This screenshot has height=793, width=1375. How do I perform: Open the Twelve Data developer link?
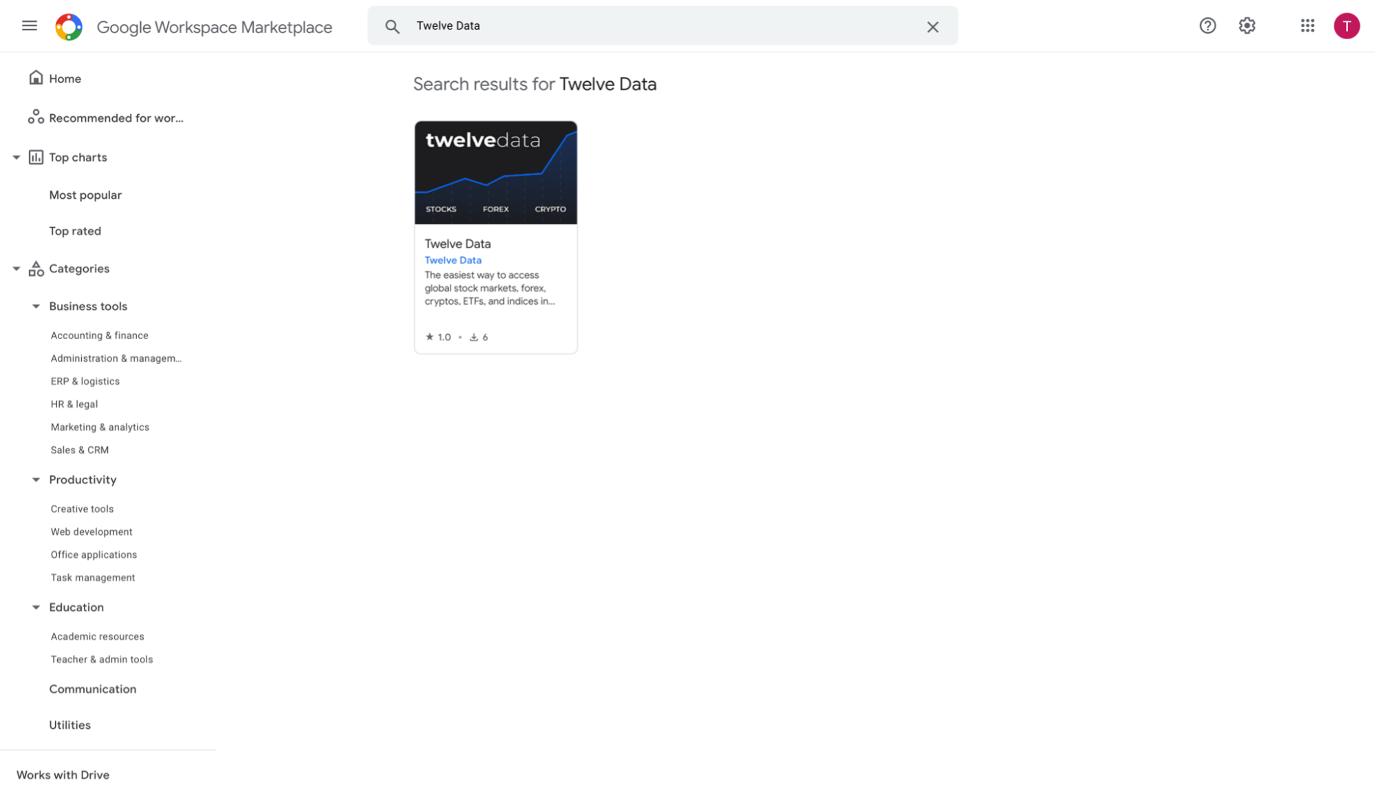(453, 260)
